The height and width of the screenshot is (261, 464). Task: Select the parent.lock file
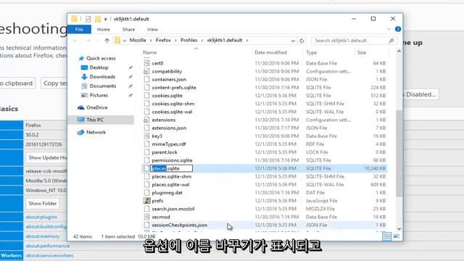[165, 152]
